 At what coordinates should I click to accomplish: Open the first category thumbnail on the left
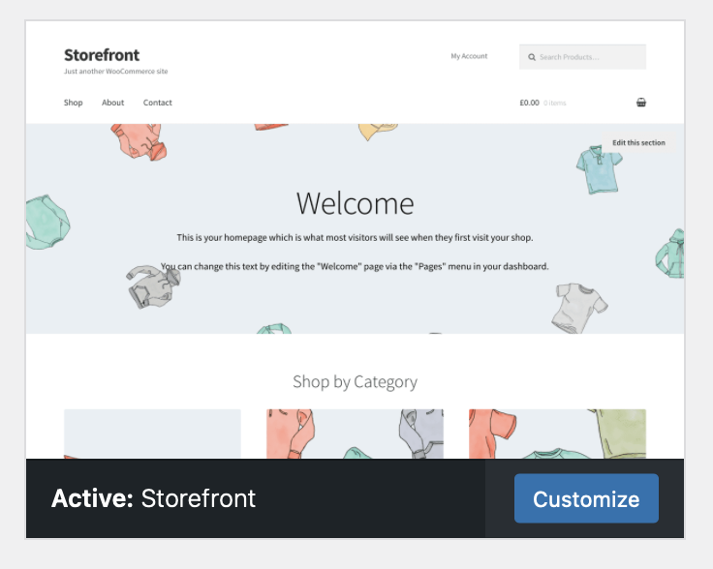152,434
